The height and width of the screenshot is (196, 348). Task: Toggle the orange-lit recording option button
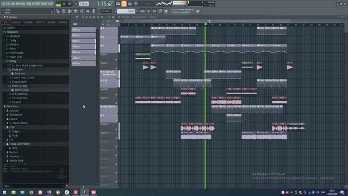point(124,4)
